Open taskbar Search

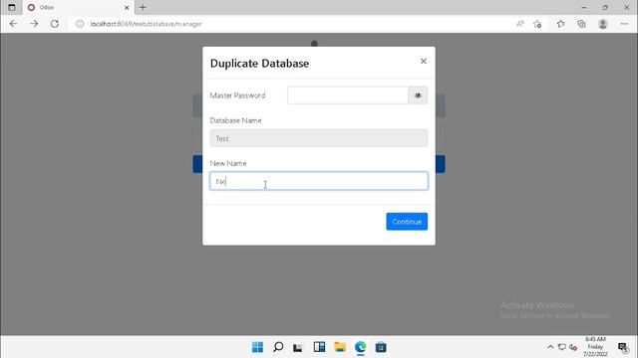pyautogui.click(x=278, y=347)
